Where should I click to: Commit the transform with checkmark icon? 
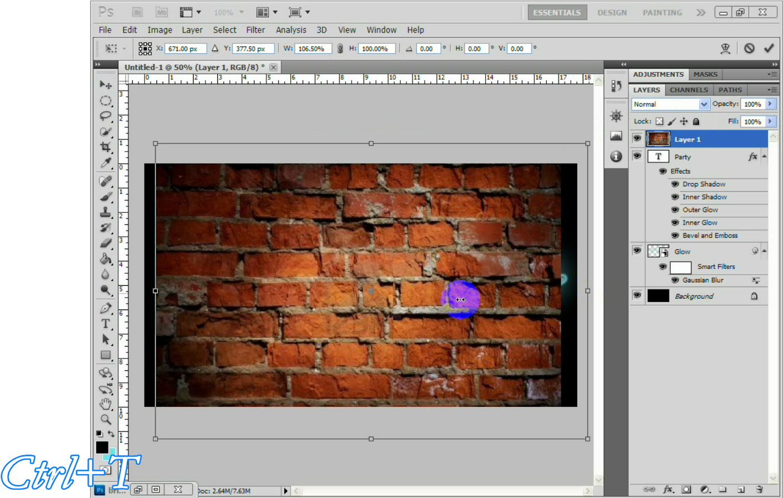click(x=769, y=49)
